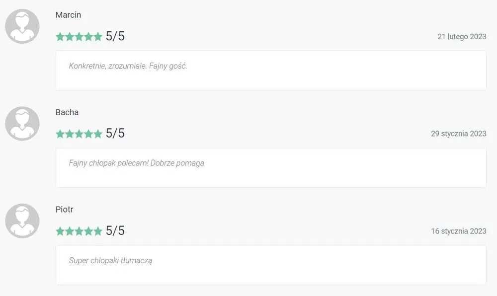The image size is (497, 296).
Task: Click the 5/5 score beside Piotr's stars
Action: click(x=115, y=231)
